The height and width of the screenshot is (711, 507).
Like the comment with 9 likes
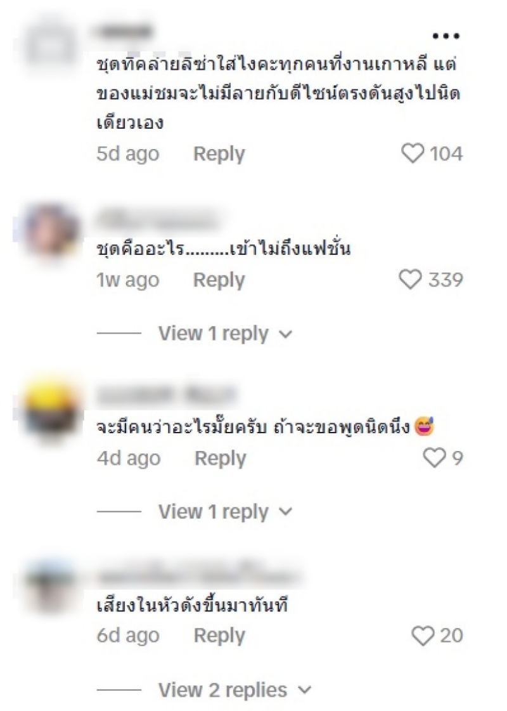[x=434, y=457]
